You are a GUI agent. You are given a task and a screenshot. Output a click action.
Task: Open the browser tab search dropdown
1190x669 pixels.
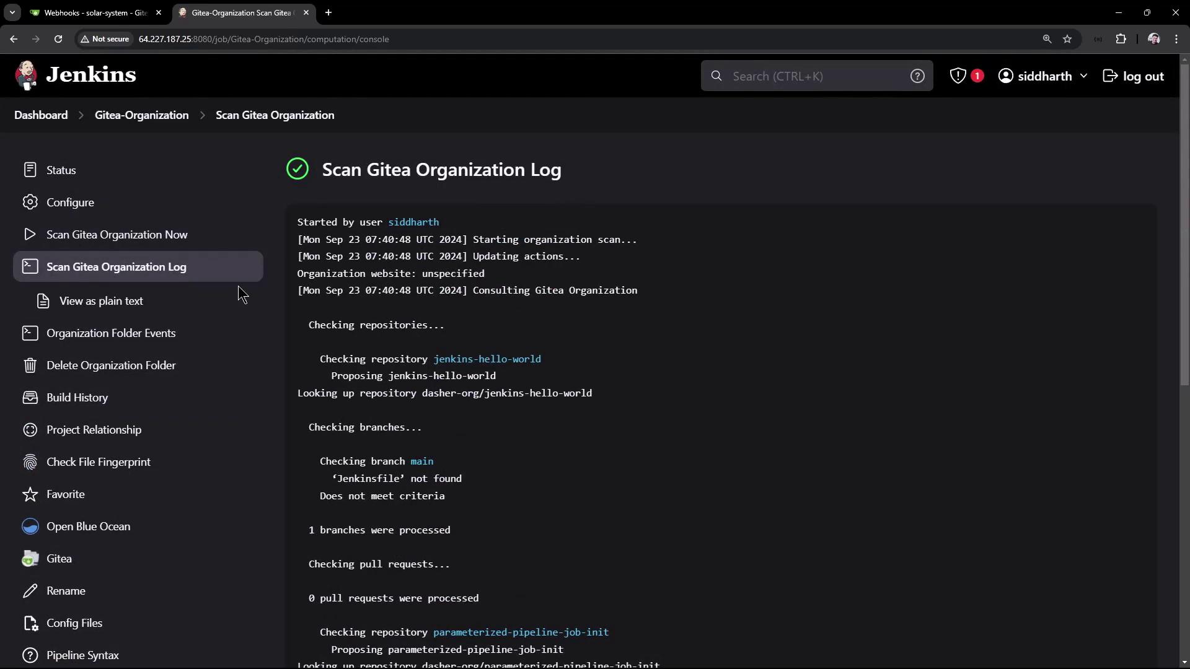(x=12, y=12)
